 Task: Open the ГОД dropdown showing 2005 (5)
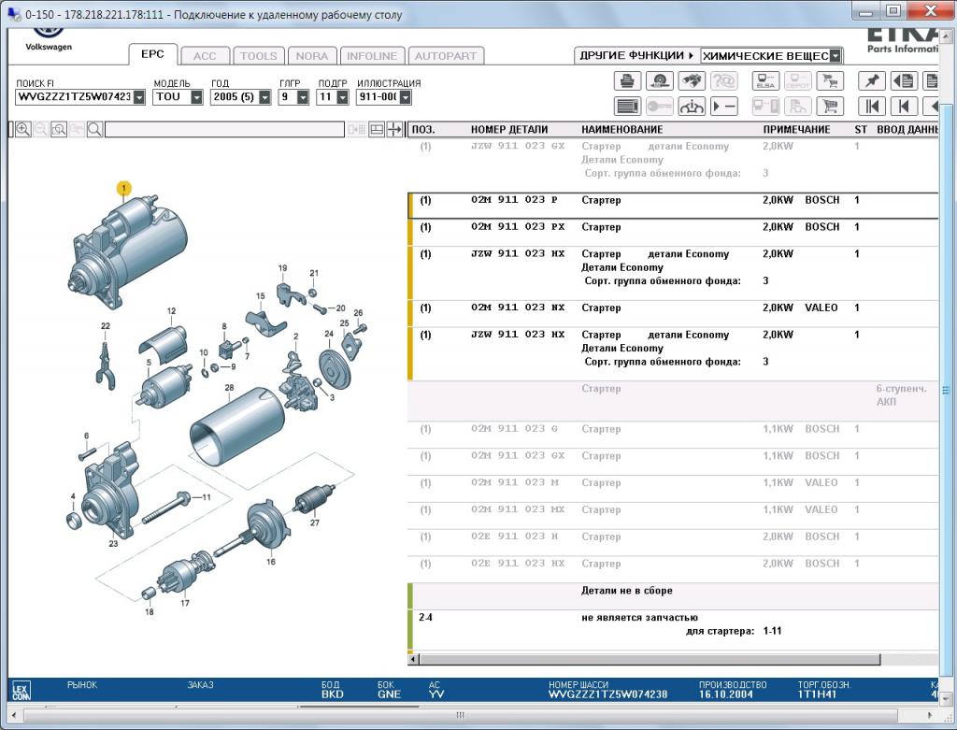pos(264,97)
